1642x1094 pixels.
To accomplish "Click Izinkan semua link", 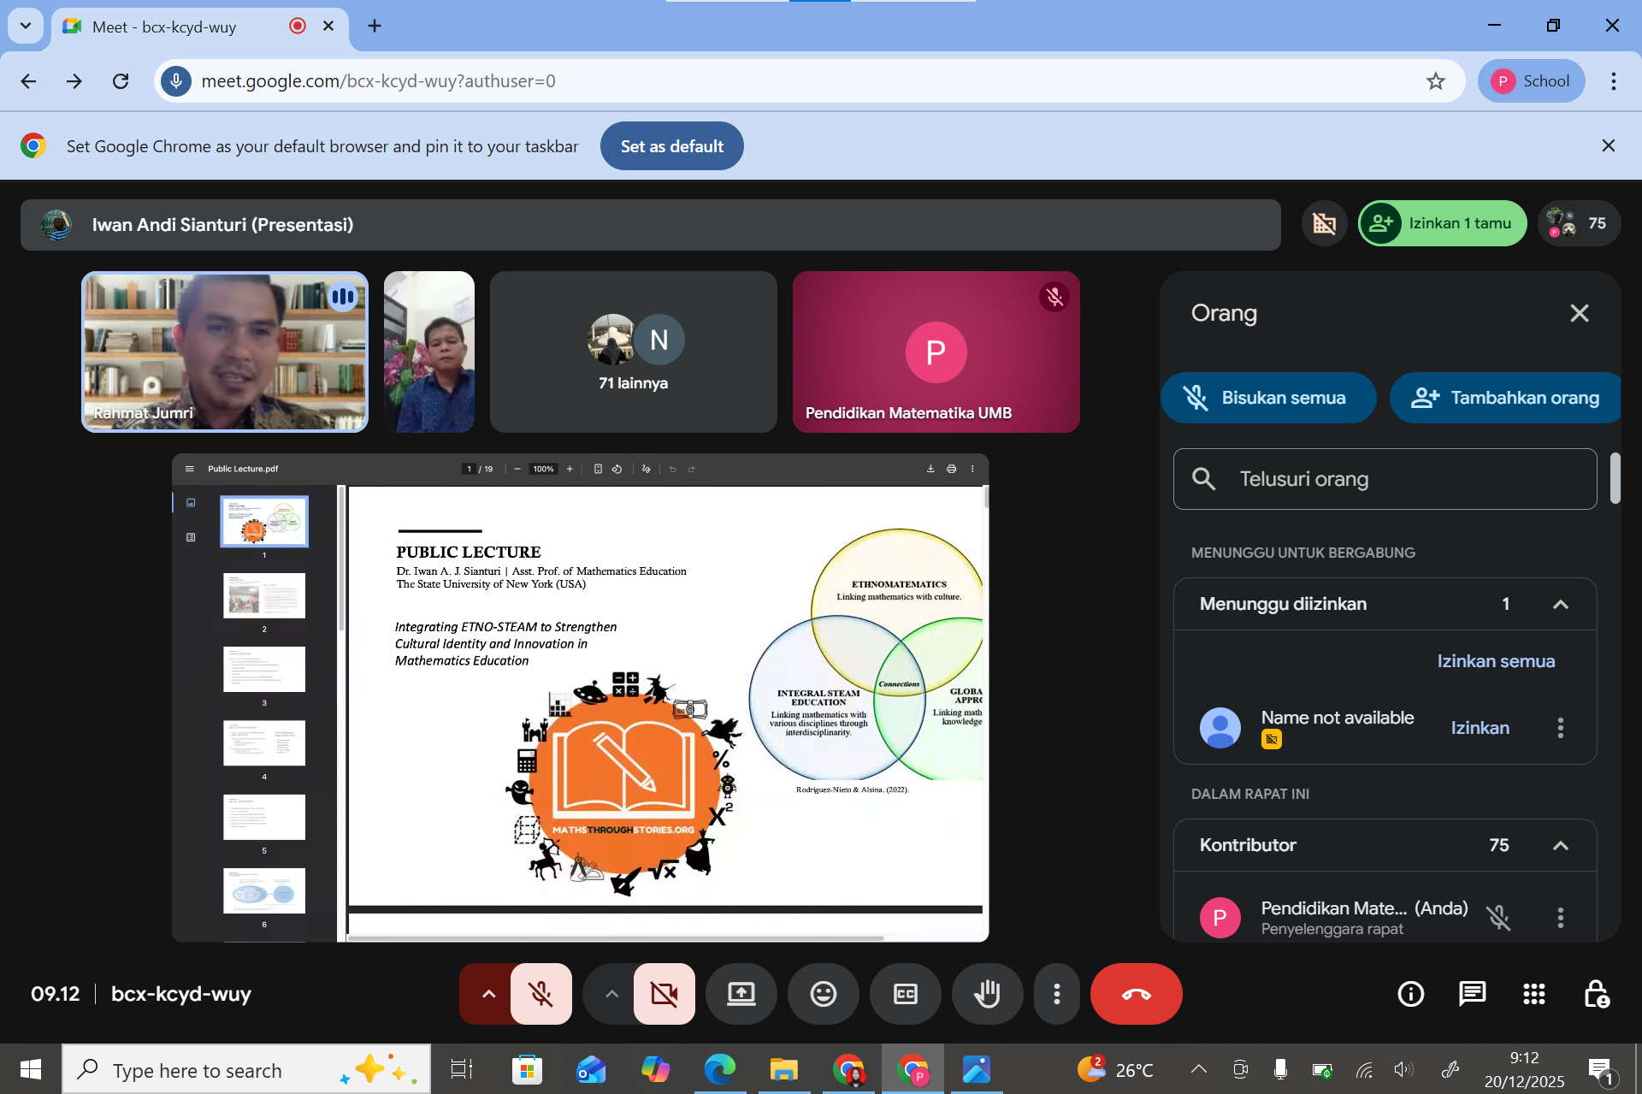I will point(1496,661).
